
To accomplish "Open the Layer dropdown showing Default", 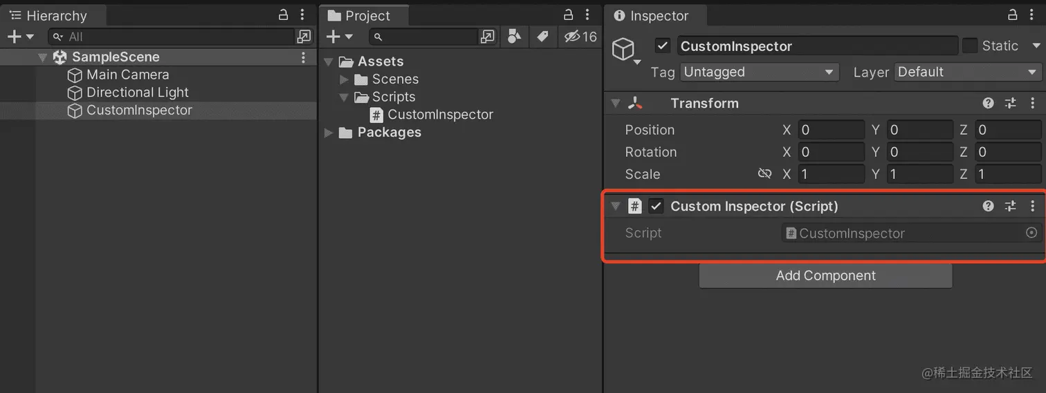I will [x=968, y=72].
